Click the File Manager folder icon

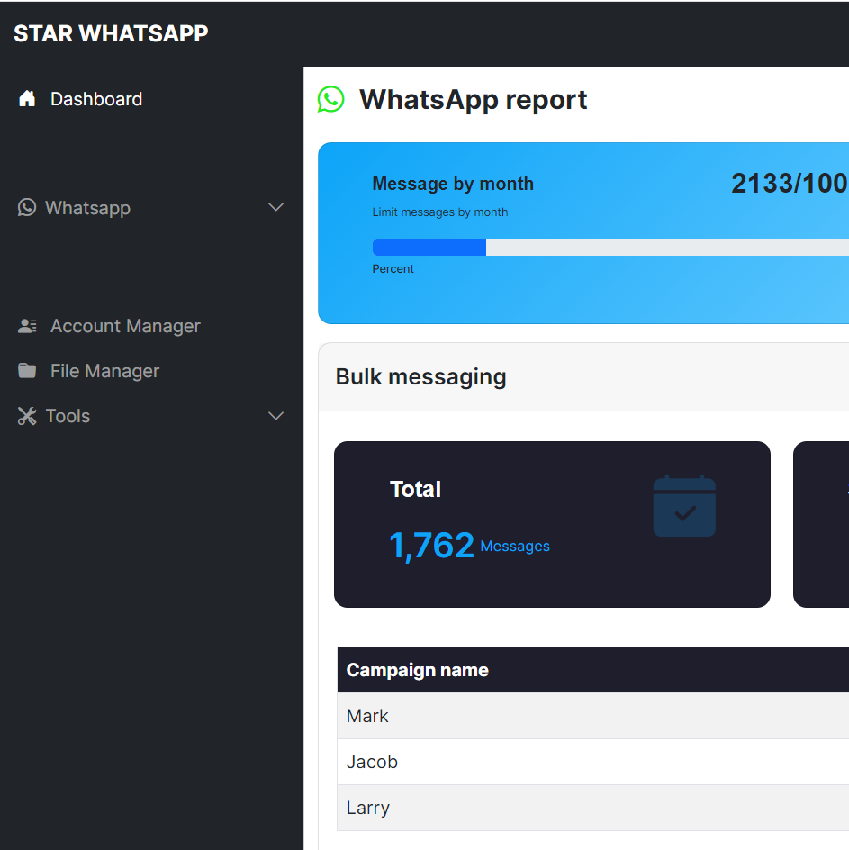27,371
